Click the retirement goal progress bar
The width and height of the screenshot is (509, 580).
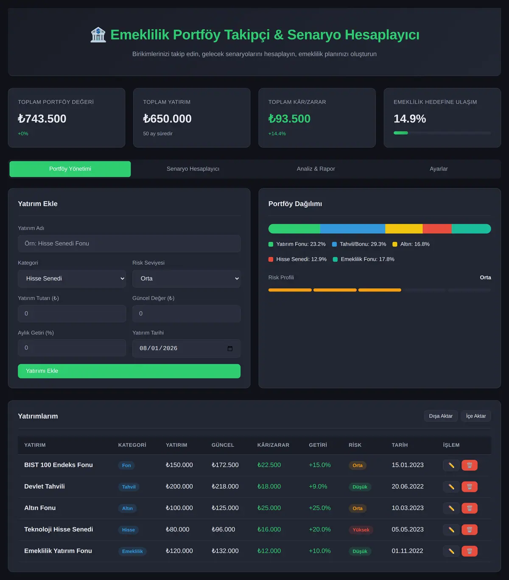click(x=442, y=133)
